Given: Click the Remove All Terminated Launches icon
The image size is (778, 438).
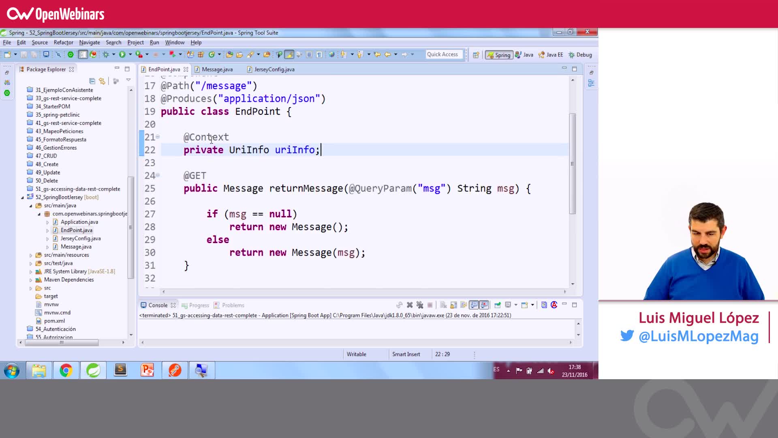Looking at the screenshot, I should [420, 305].
